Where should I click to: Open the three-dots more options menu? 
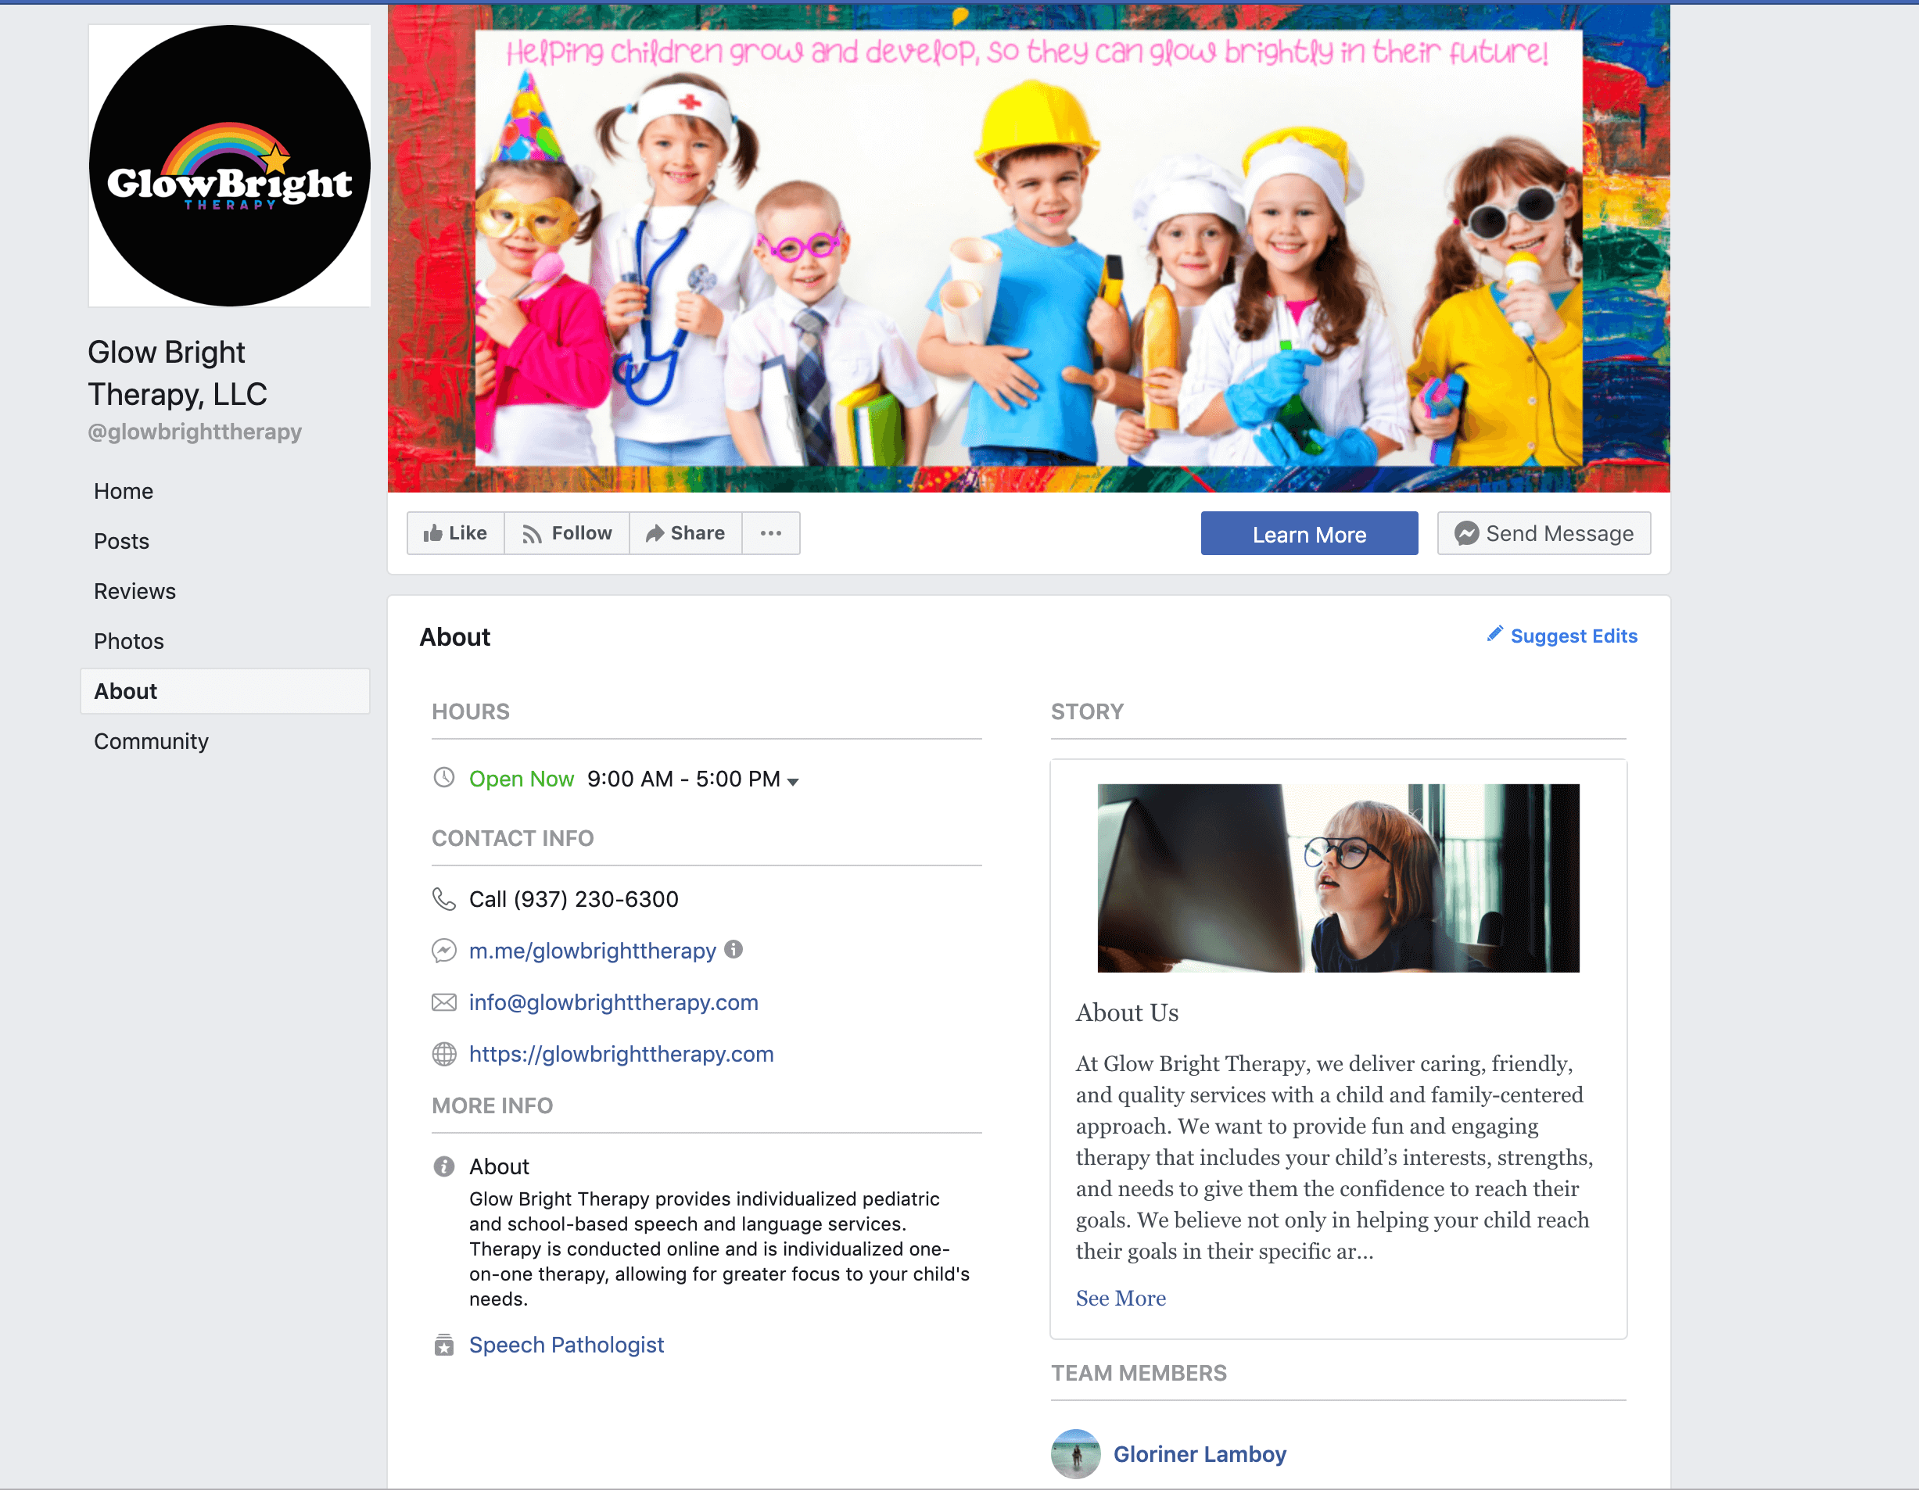pyautogui.click(x=770, y=533)
